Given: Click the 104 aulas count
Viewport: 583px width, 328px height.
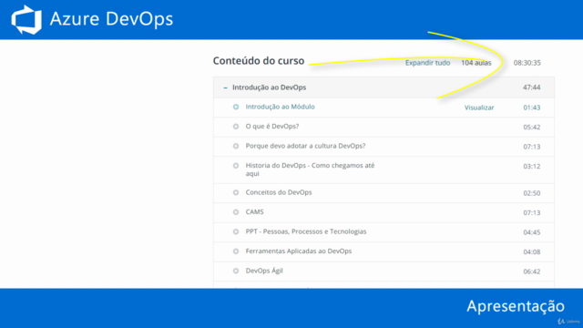Looking at the screenshot, I should click(476, 63).
